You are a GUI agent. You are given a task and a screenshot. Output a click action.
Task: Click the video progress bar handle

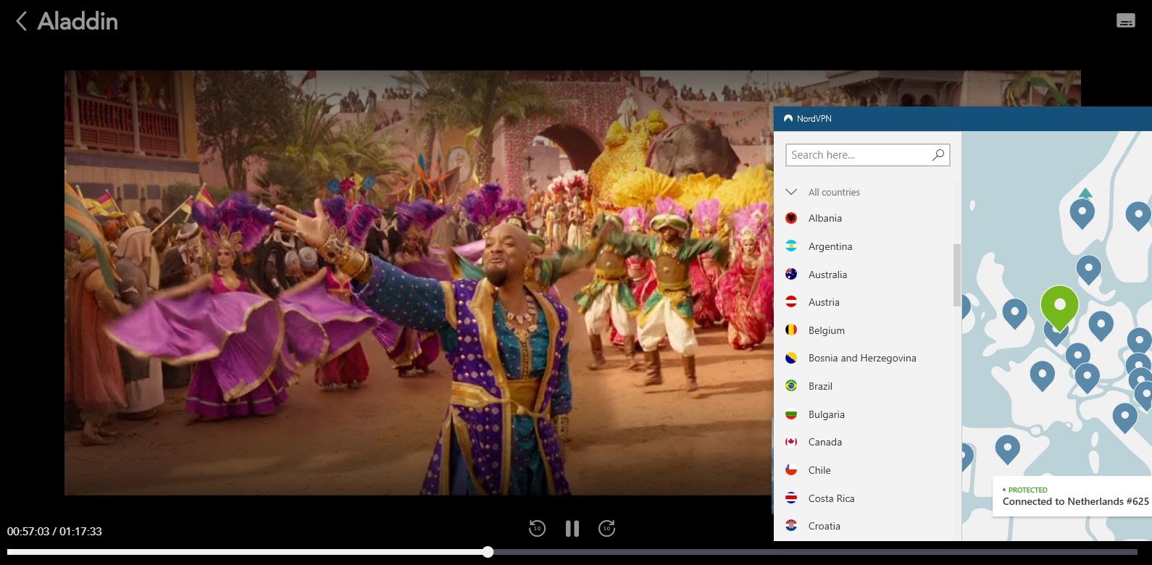[x=488, y=552]
